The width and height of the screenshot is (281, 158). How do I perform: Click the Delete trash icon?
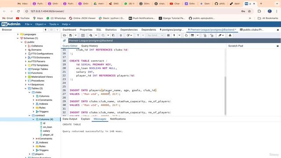click(x=121, y=35)
